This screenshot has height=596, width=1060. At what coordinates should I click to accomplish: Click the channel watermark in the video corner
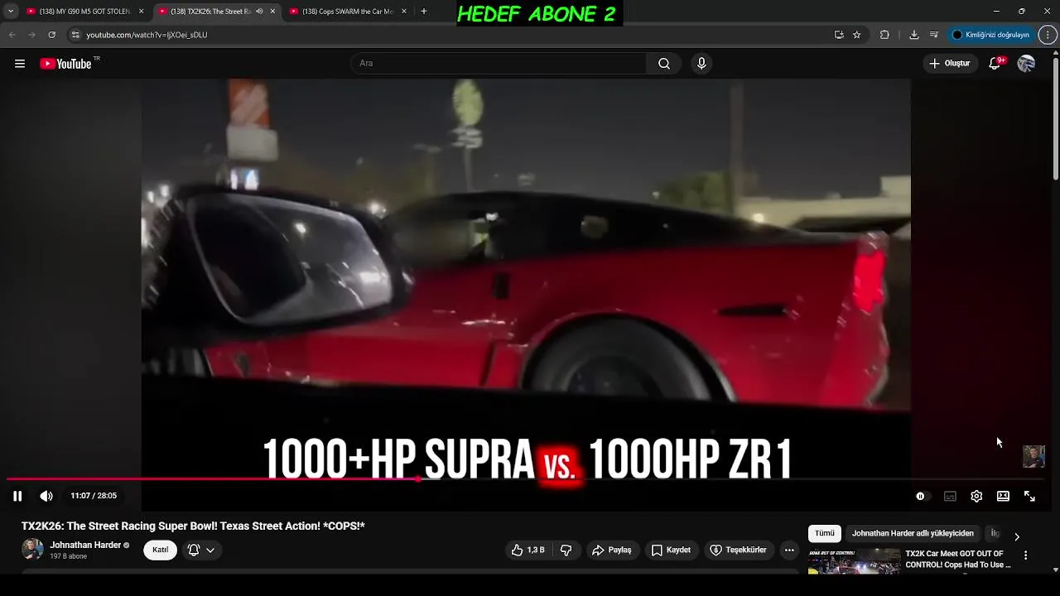point(1033,456)
